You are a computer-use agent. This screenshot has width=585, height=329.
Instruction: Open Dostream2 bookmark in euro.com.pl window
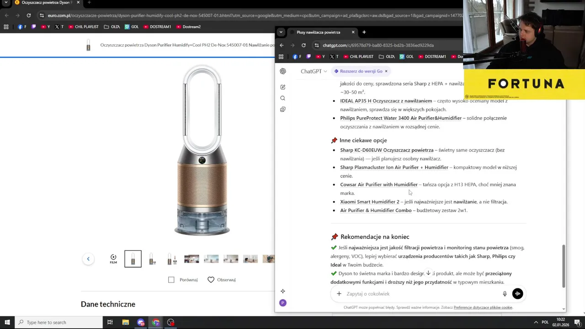[x=188, y=27]
